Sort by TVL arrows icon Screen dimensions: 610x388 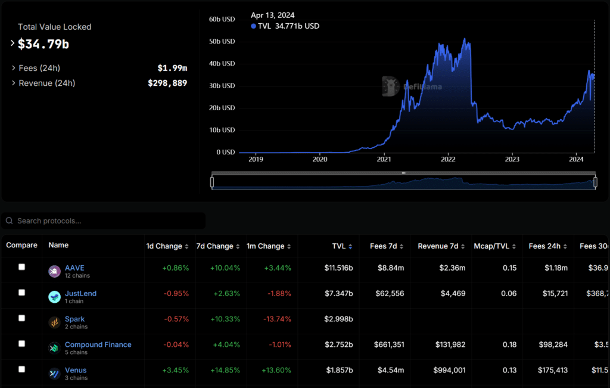pyautogui.click(x=350, y=246)
